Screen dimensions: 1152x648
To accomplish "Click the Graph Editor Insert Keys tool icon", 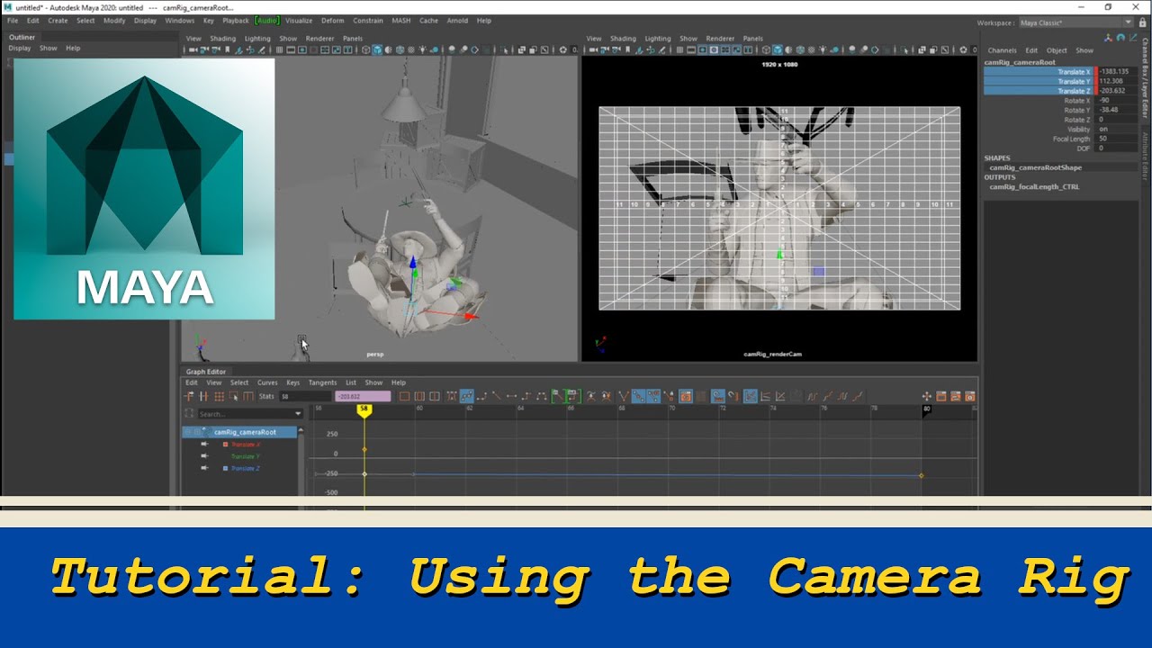I will pyautogui.click(x=204, y=396).
